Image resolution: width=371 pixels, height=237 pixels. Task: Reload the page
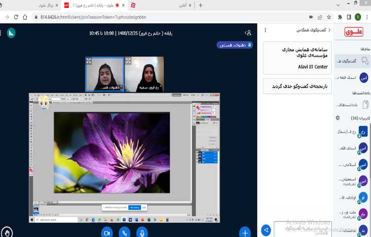click(16, 17)
